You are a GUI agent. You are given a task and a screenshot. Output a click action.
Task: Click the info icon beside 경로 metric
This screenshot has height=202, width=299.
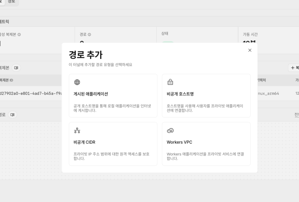tap(89, 35)
